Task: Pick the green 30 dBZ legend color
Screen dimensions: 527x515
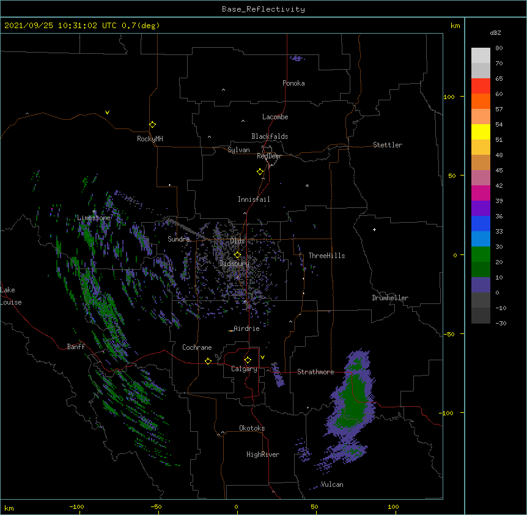Action: [481, 254]
